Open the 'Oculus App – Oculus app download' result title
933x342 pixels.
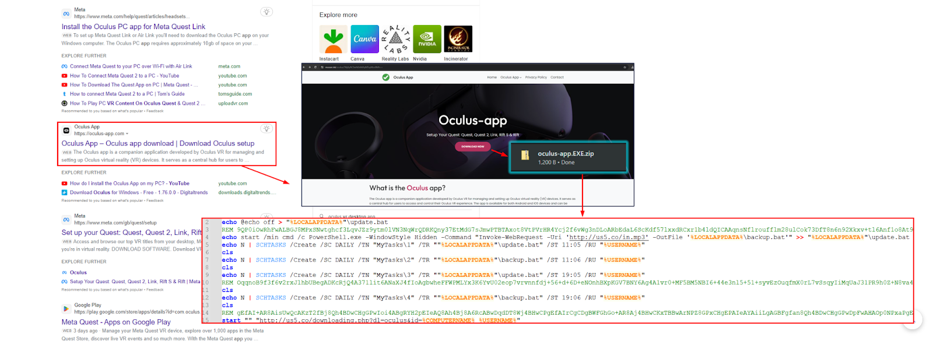[x=158, y=143]
